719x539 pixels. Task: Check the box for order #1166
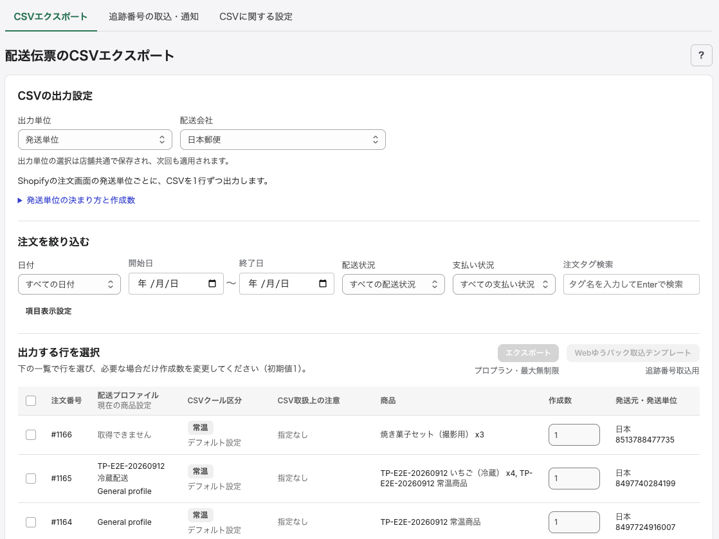(31, 434)
